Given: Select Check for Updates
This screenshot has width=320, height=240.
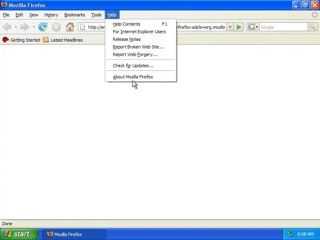Looking at the screenshot, I should tap(141, 66).
